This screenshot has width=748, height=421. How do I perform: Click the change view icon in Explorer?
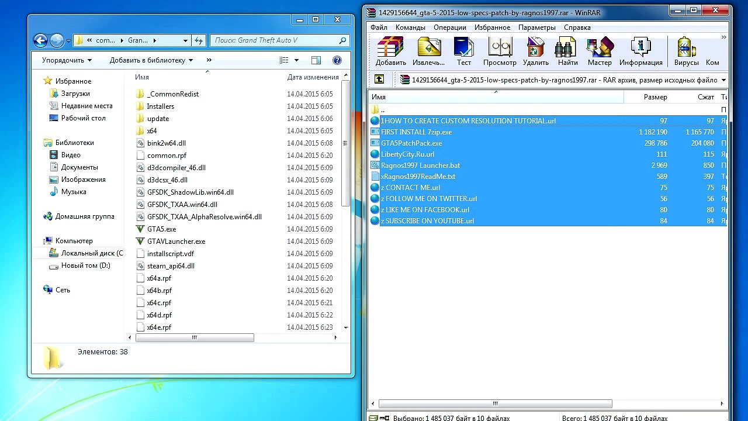284,60
